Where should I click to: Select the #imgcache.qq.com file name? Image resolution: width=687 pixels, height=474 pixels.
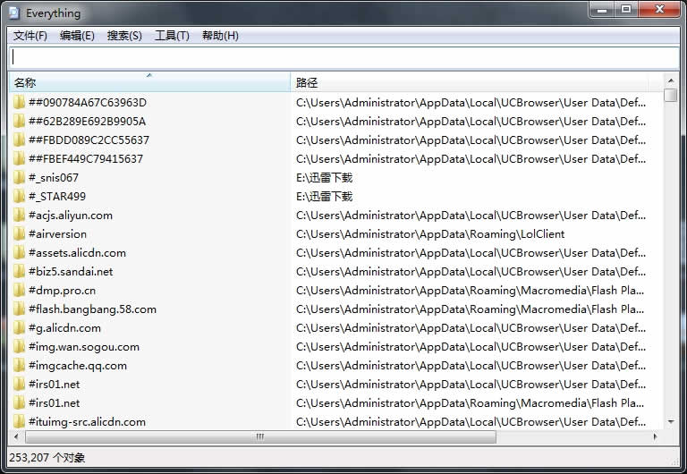click(x=78, y=366)
